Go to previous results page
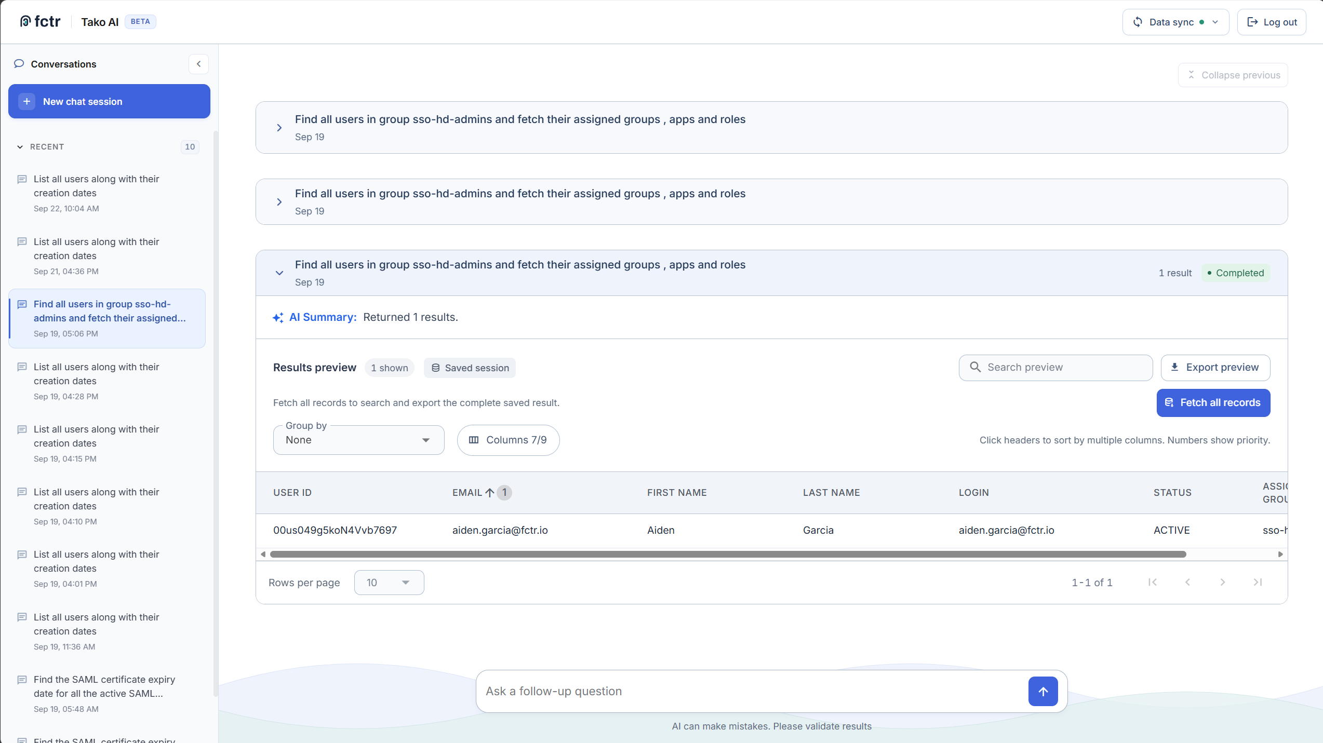Image resolution: width=1323 pixels, height=743 pixels. [1187, 583]
